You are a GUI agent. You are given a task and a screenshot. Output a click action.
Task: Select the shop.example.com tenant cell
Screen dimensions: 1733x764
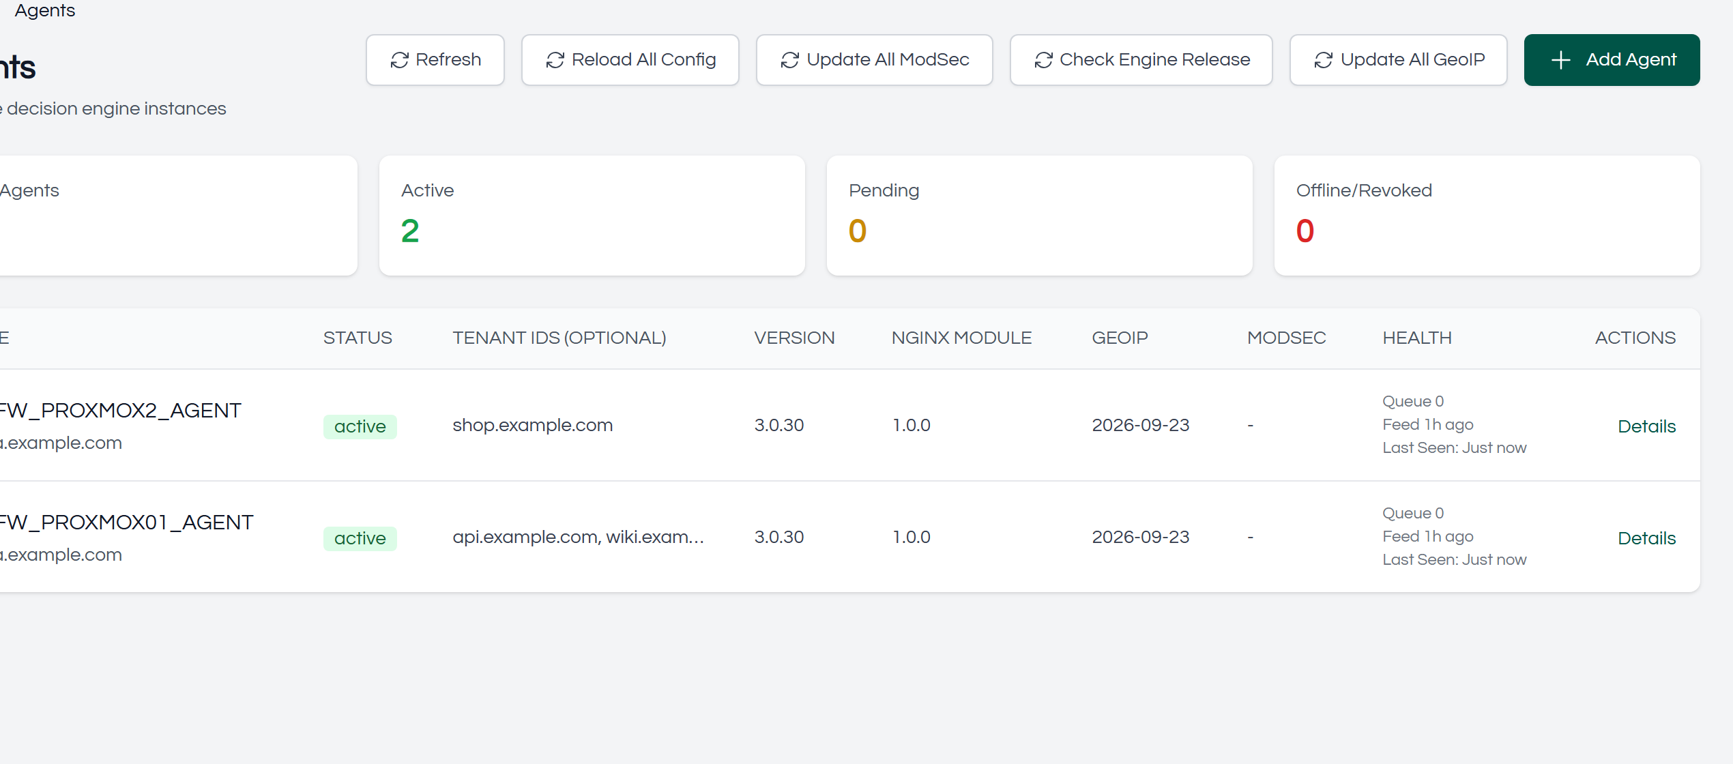(x=533, y=425)
